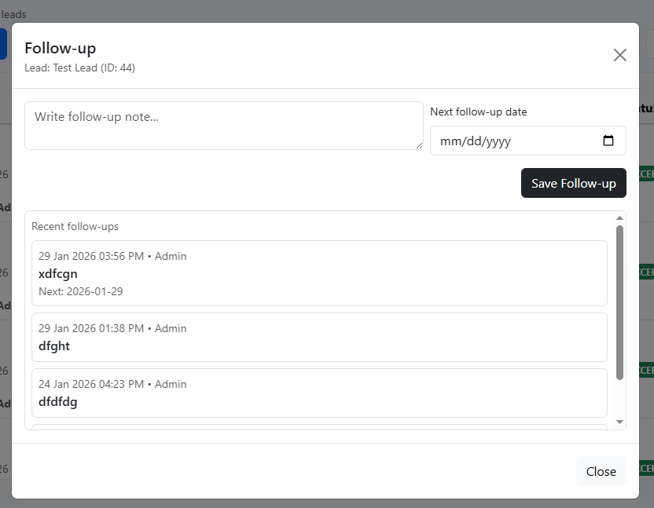The width and height of the screenshot is (654, 508).
Task: Close the Follow-up dialog with the X icon
Action: (x=619, y=55)
